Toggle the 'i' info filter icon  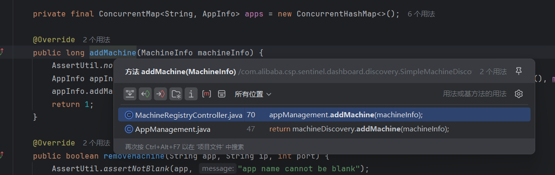(x=191, y=94)
